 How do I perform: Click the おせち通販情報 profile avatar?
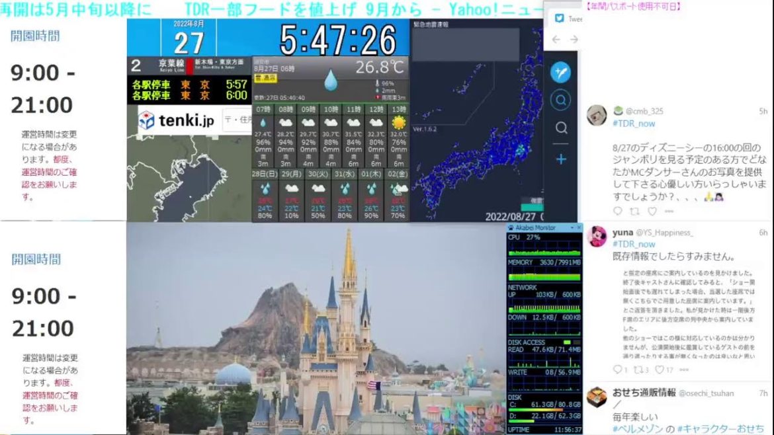(x=597, y=397)
